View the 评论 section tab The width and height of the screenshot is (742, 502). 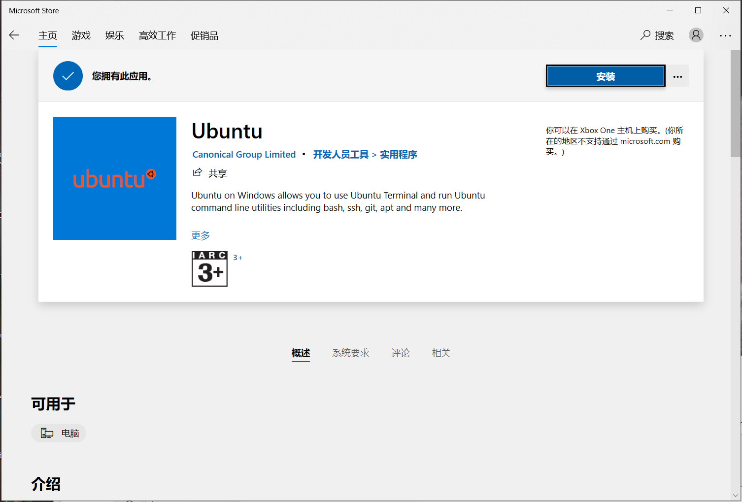point(401,353)
